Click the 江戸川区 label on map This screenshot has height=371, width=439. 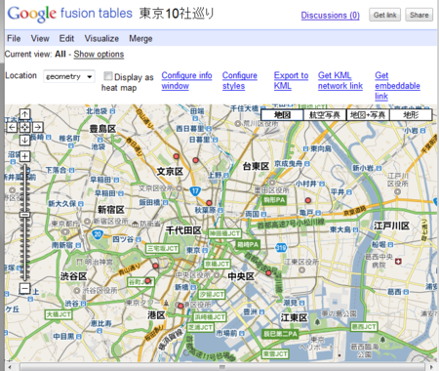pos(391,226)
